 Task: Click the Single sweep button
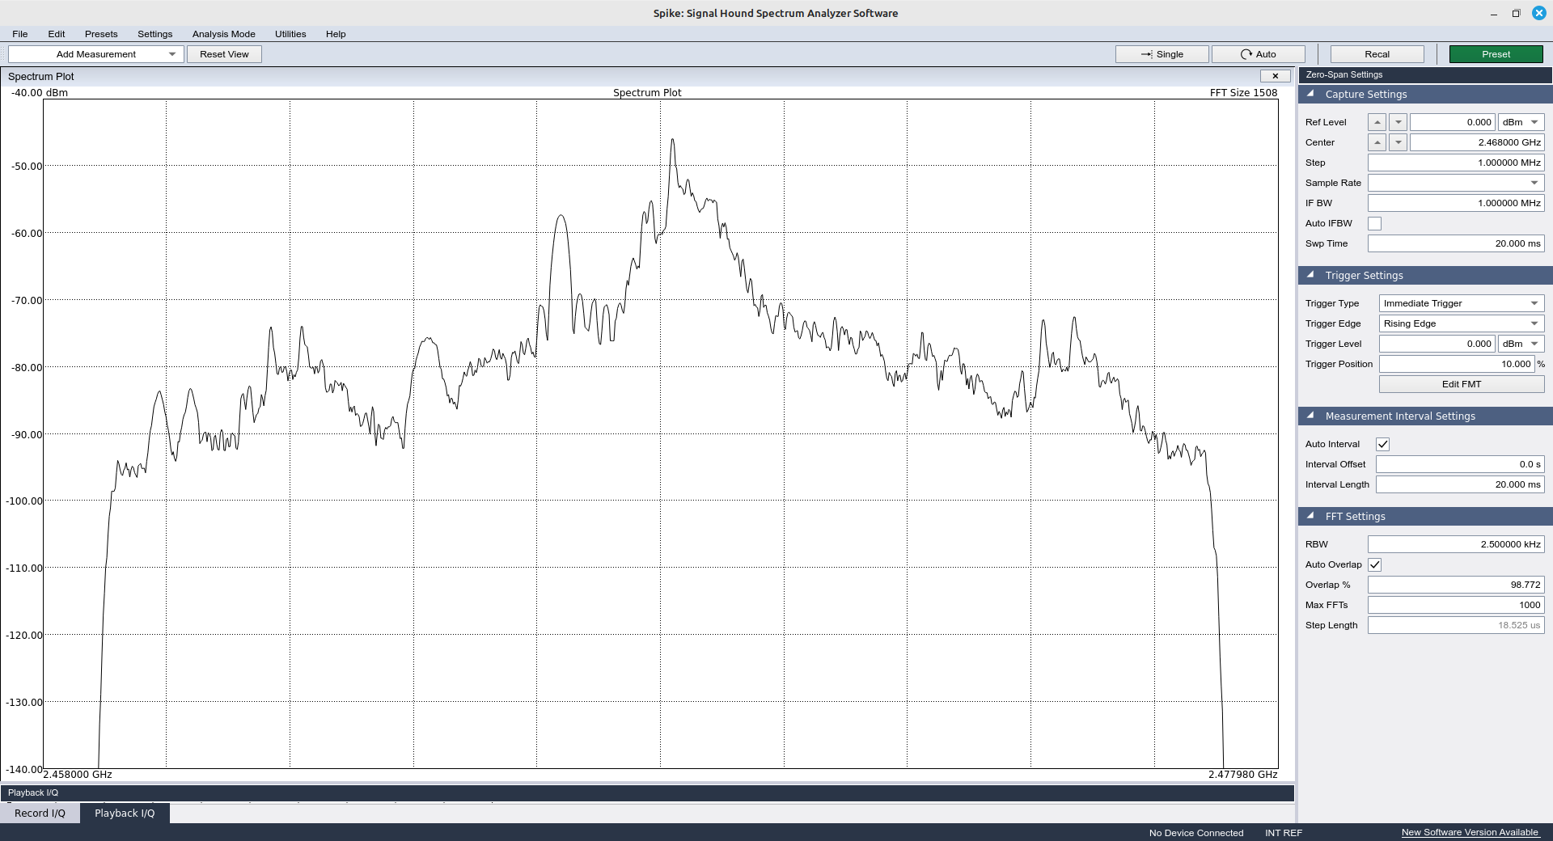[x=1162, y=54]
